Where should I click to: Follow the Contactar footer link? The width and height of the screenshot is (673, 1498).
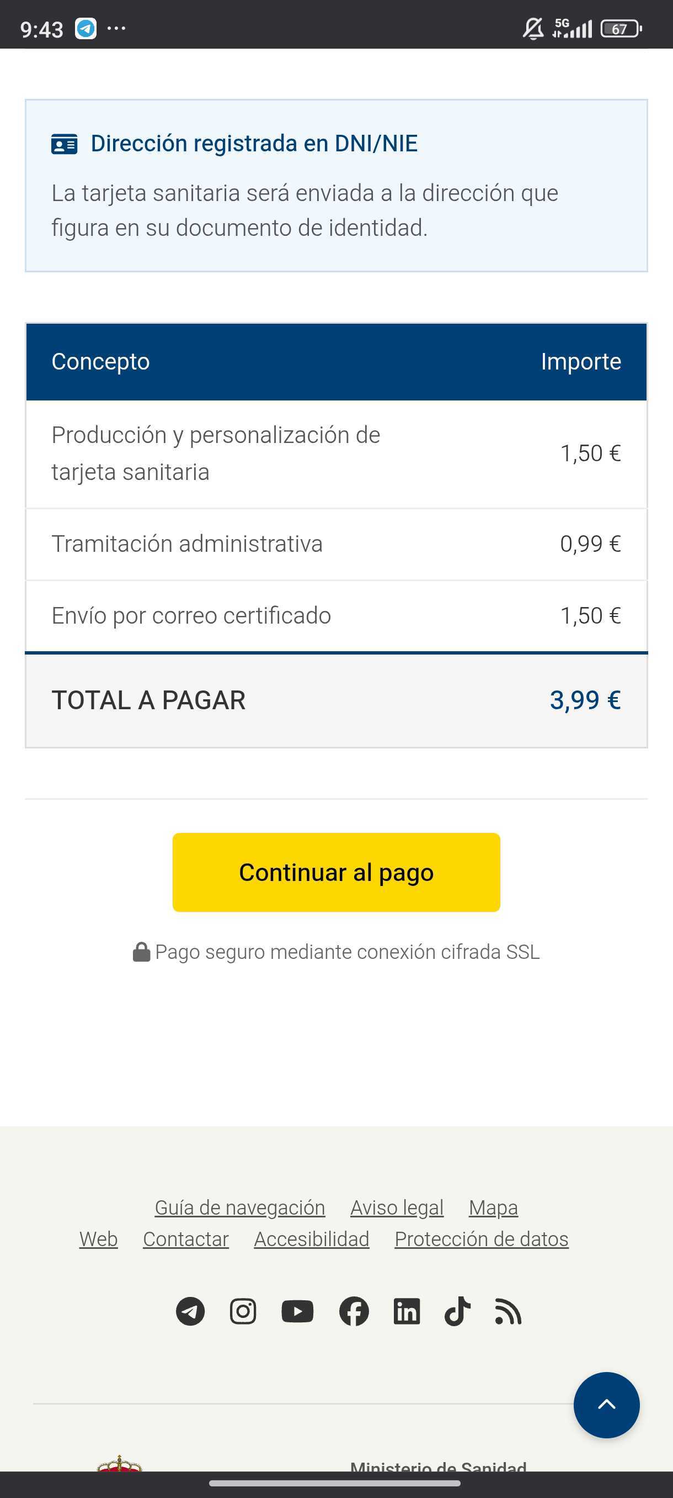click(186, 1239)
